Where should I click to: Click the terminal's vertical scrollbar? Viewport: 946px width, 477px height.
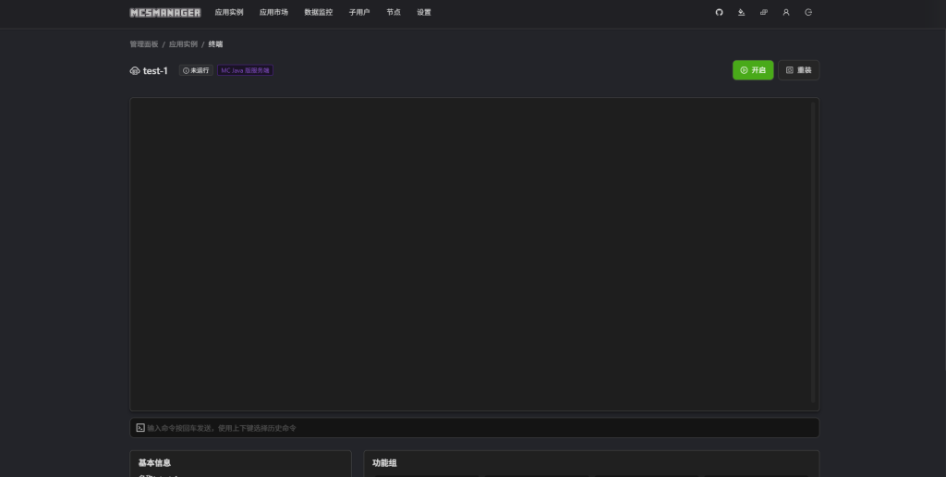click(x=813, y=250)
